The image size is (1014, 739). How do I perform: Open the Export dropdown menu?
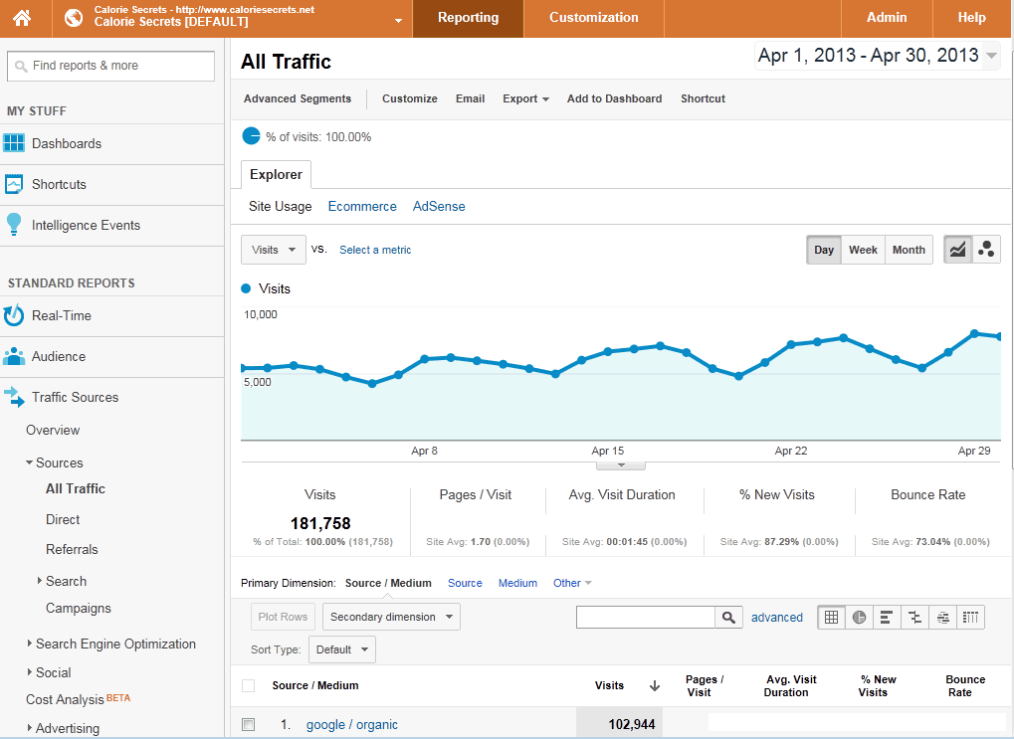coord(525,98)
